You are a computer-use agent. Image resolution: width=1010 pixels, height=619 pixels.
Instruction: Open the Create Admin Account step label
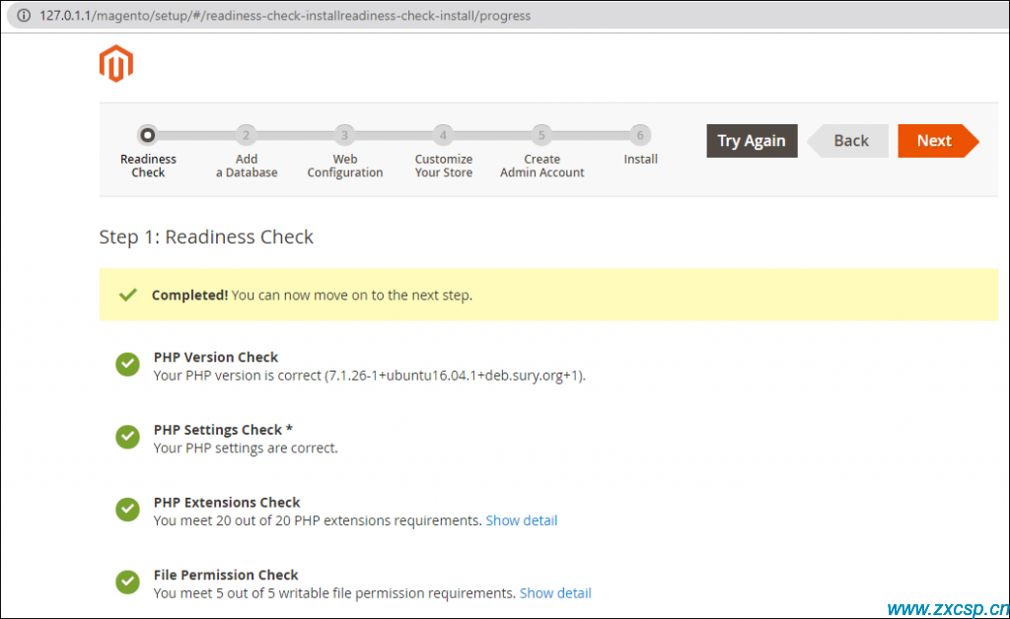point(542,166)
